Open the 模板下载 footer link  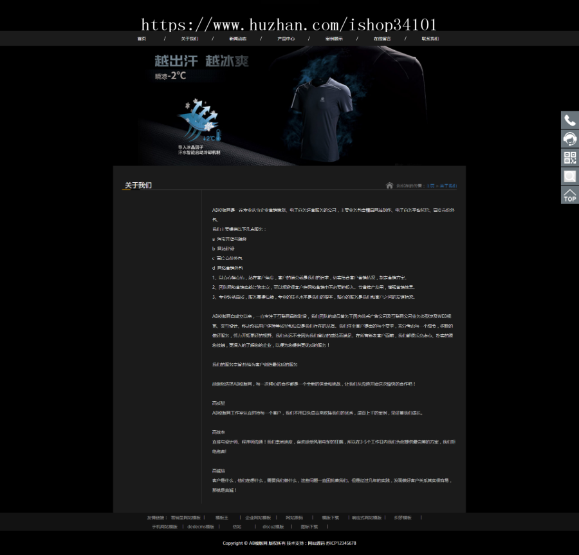tap(331, 518)
